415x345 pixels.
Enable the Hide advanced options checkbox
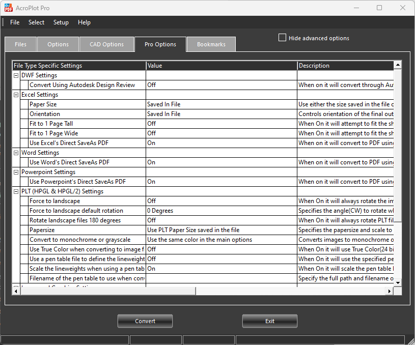(283, 38)
